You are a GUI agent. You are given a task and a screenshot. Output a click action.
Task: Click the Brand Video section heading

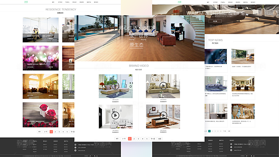point(139,66)
